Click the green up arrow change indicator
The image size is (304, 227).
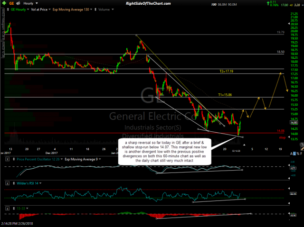point(268,3)
